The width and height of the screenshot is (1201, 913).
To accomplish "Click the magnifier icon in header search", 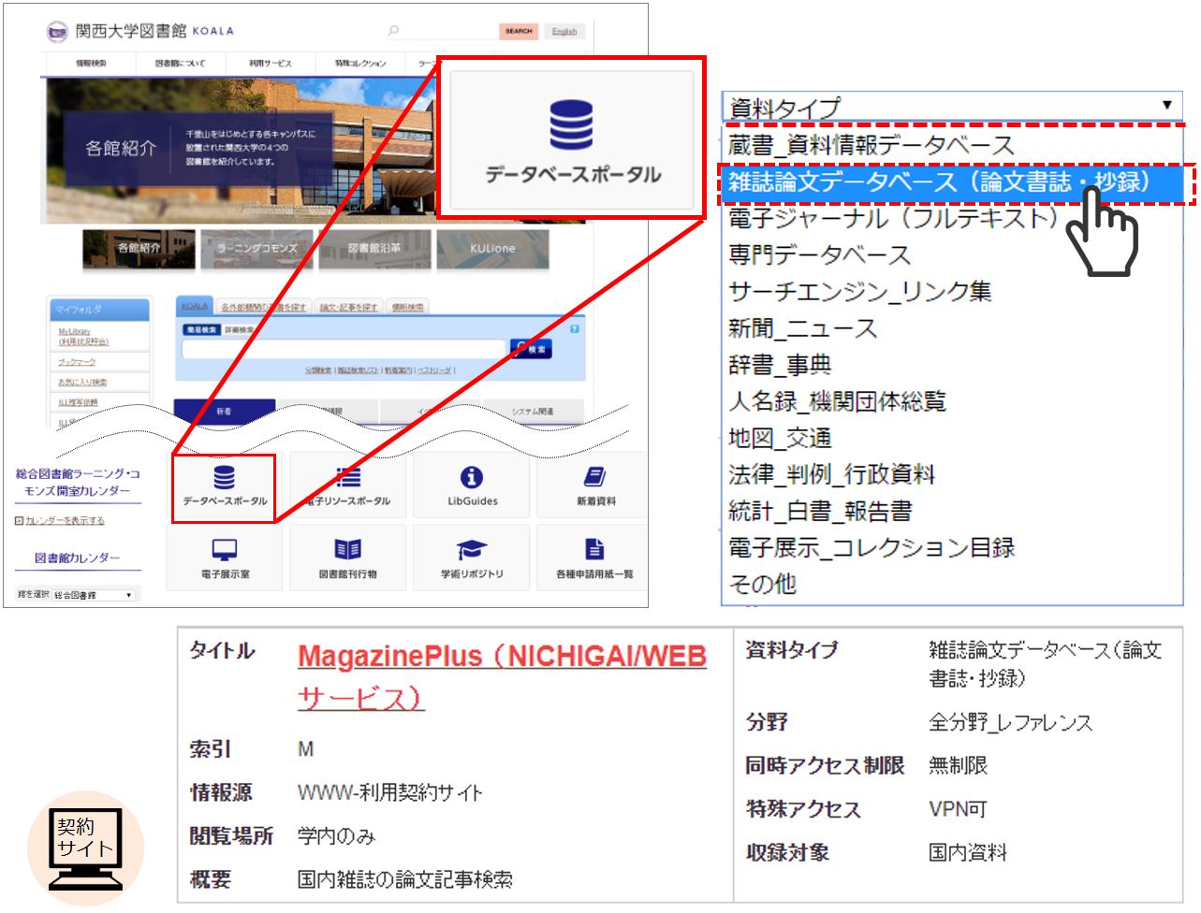I will (394, 31).
